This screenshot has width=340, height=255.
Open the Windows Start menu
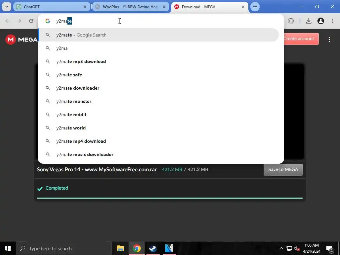coord(8,248)
